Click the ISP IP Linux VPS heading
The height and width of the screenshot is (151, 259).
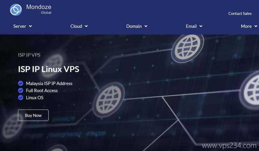point(49,69)
